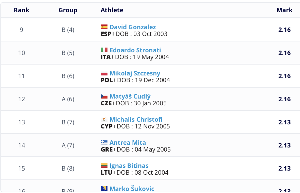Click the Greece flag icon
The height and width of the screenshot is (193, 300).
click(x=104, y=142)
